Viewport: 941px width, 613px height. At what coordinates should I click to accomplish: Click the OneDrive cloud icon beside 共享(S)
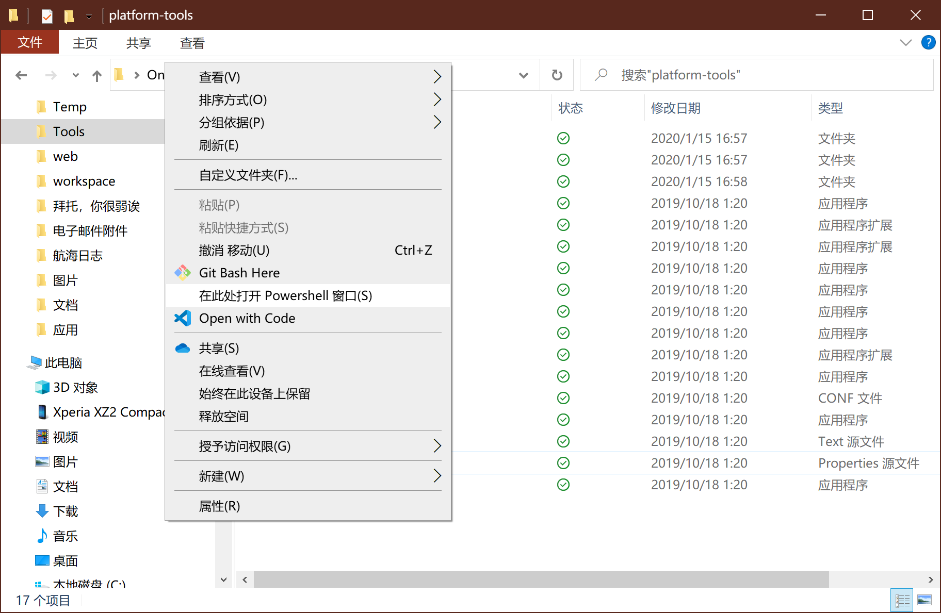coord(183,349)
